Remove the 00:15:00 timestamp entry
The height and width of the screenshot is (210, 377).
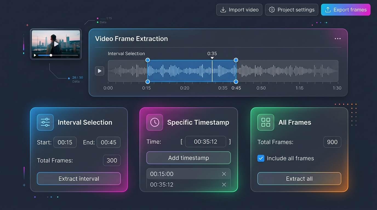click(x=224, y=174)
